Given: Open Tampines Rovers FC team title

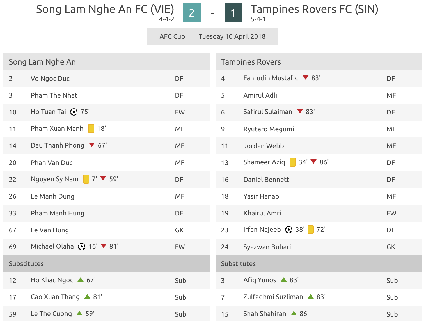Looking at the screenshot, I should [x=314, y=9].
